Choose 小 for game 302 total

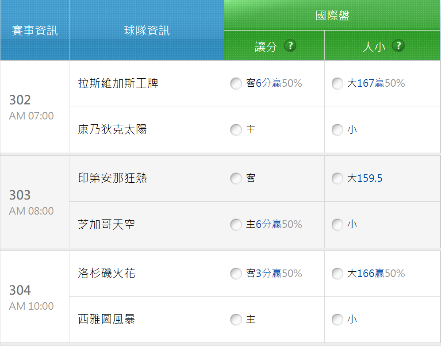pyautogui.click(x=337, y=130)
